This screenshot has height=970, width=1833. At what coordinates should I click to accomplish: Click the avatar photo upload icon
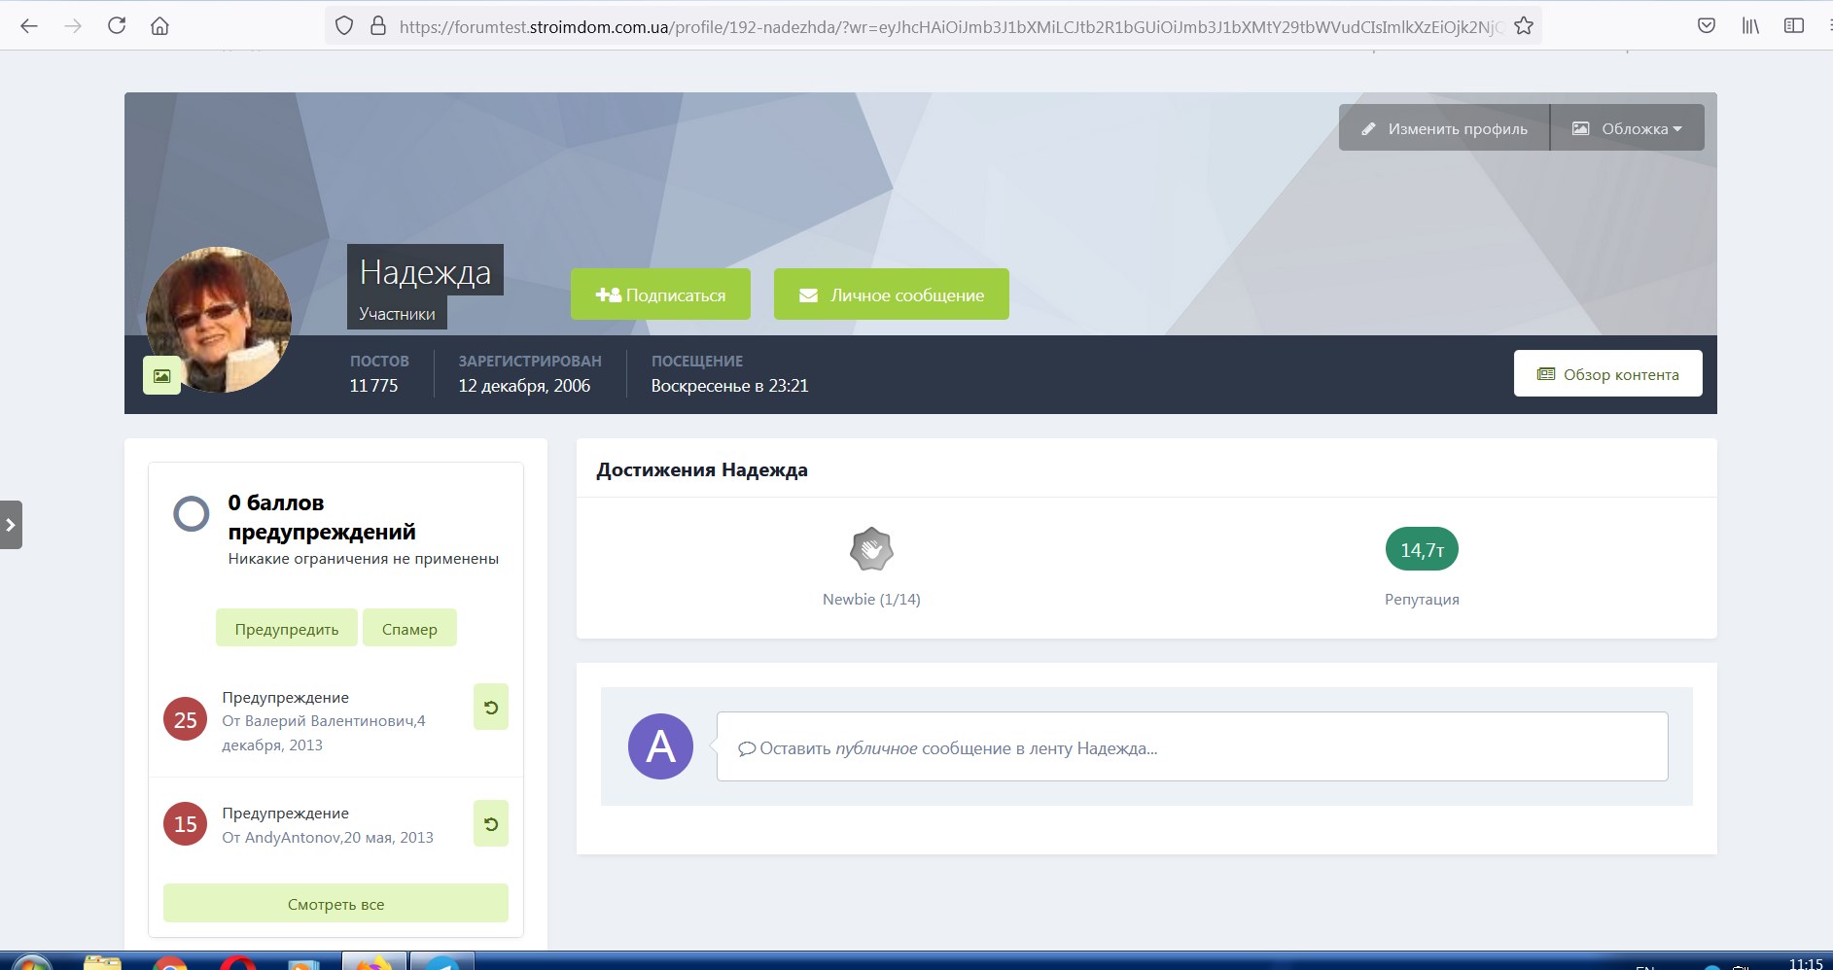[162, 375]
